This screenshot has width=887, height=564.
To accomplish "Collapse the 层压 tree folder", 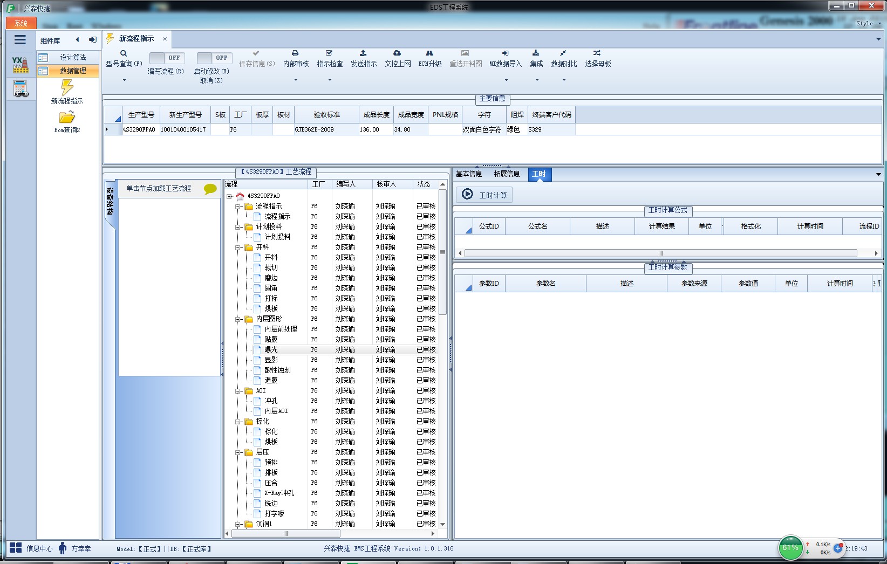I will (238, 452).
